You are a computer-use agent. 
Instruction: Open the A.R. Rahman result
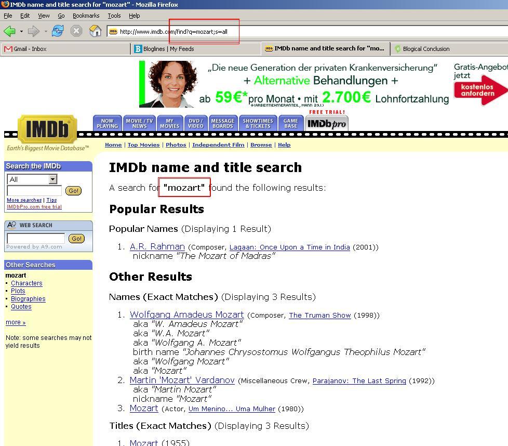coord(157,247)
